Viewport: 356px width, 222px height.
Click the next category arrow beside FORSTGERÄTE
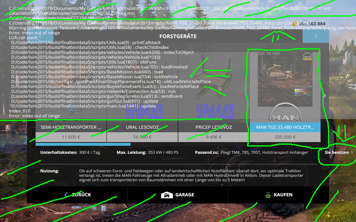(x=316, y=36)
